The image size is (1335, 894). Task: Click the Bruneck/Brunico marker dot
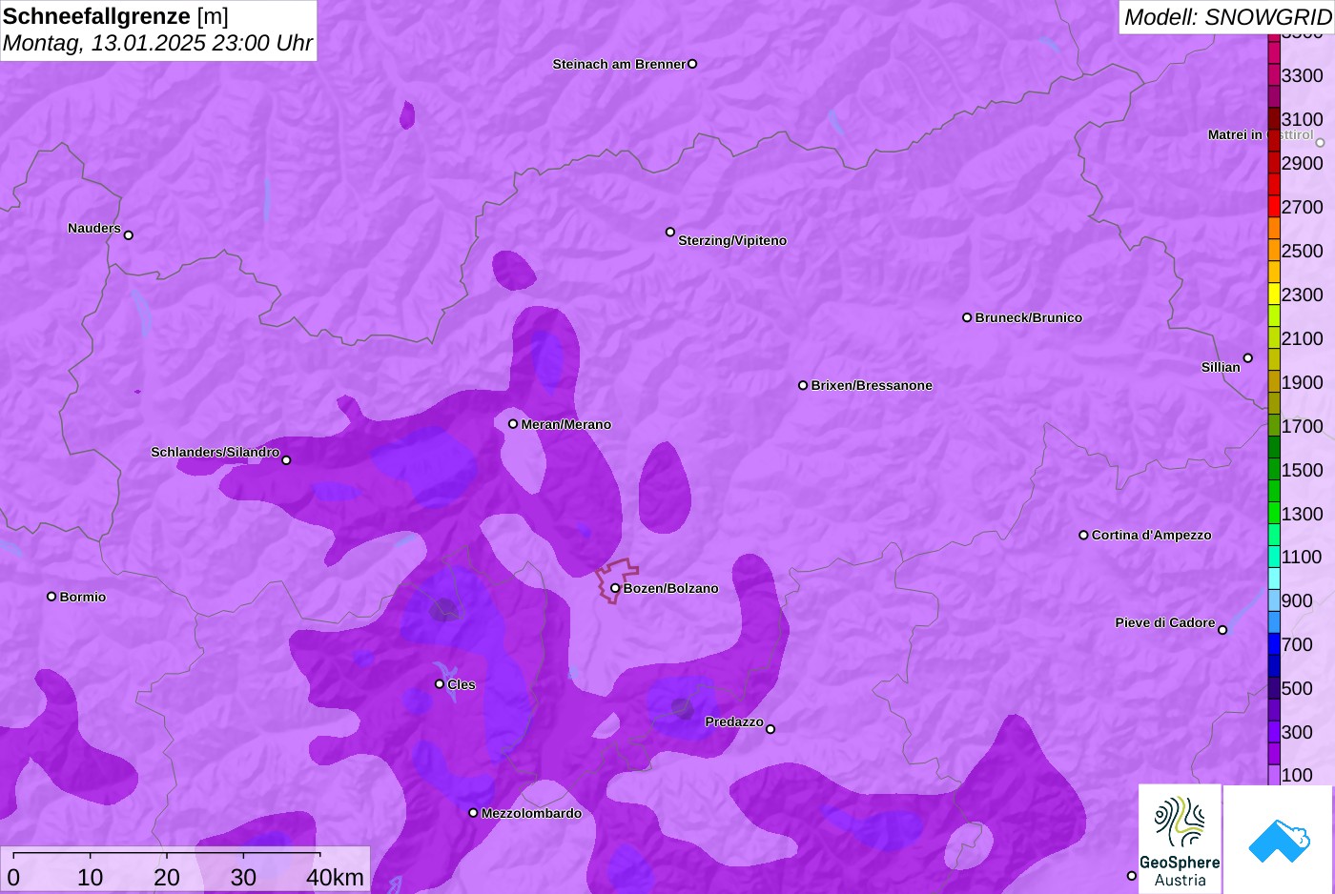[x=967, y=317]
